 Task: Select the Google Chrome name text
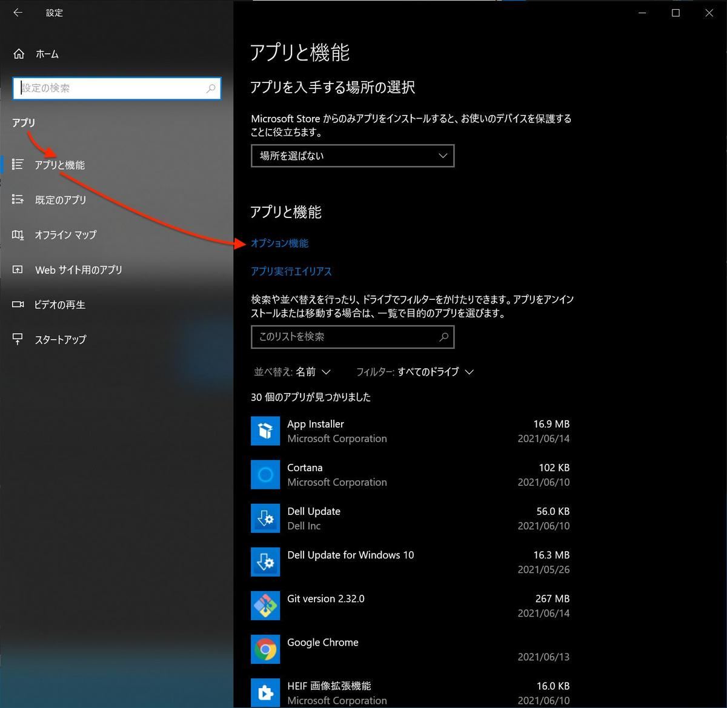coord(323,642)
